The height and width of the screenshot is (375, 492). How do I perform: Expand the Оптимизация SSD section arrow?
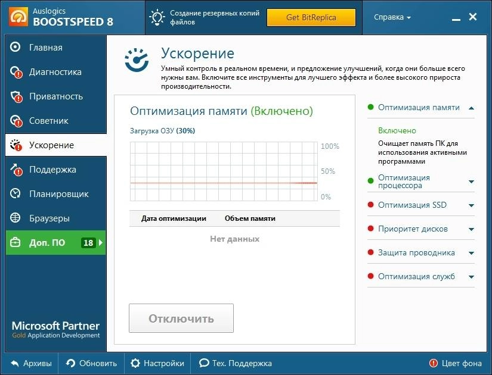pyautogui.click(x=471, y=205)
